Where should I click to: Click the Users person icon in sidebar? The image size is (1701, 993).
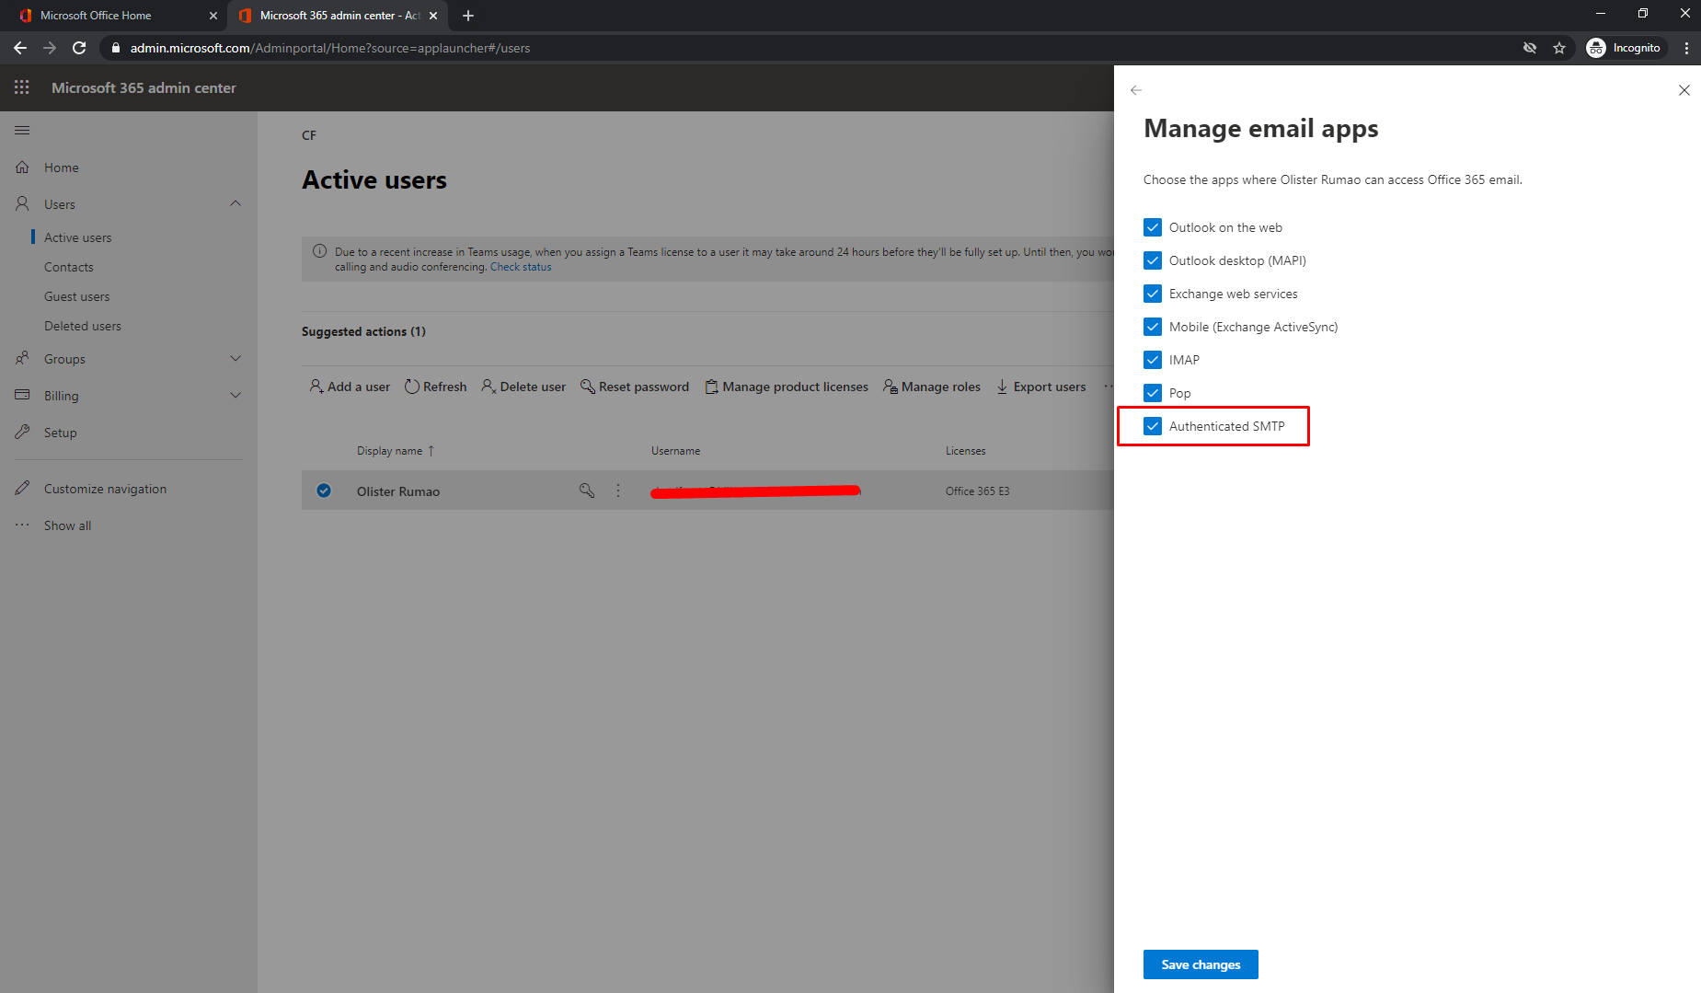[x=22, y=203]
